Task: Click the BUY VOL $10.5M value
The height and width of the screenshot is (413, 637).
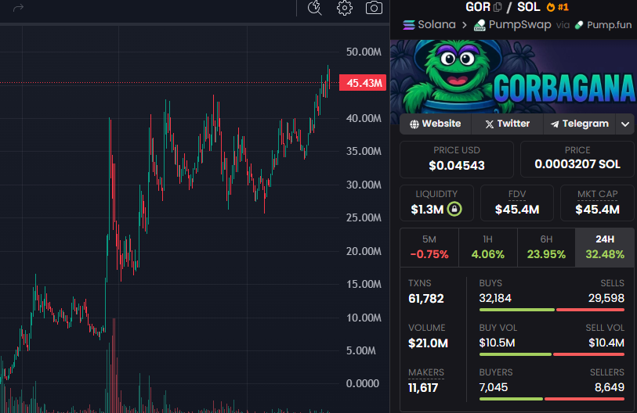Action: [497, 343]
